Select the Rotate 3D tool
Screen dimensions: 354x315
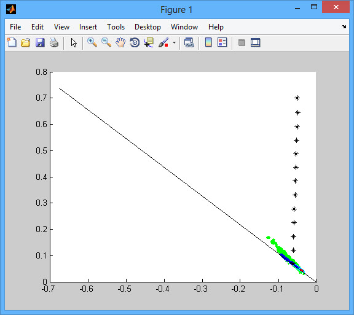135,42
